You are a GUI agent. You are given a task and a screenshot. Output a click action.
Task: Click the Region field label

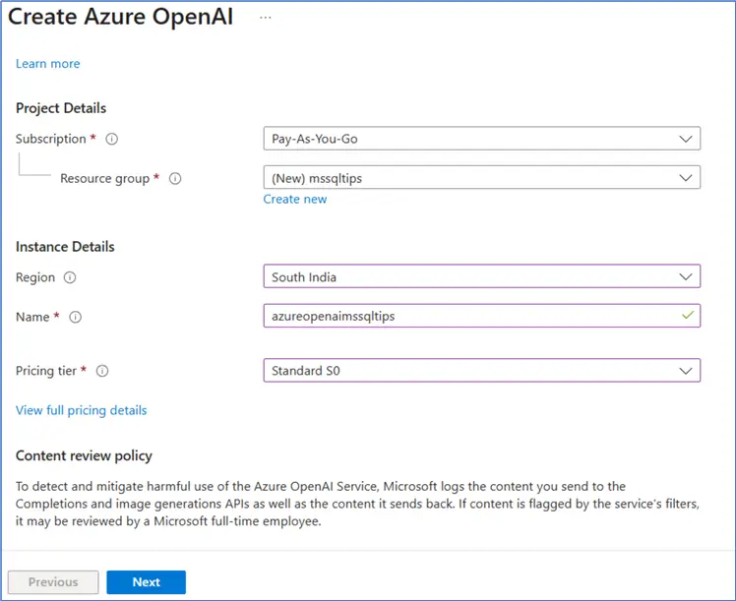tap(35, 277)
